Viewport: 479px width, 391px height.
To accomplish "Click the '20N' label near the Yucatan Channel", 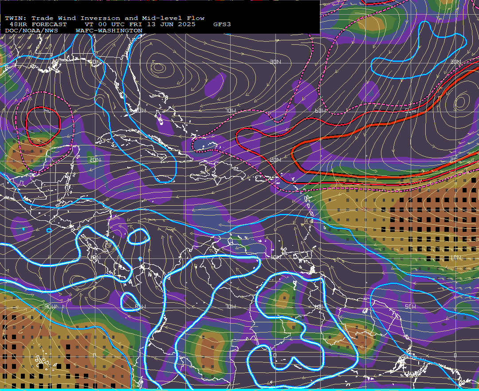I will coord(95,160).
